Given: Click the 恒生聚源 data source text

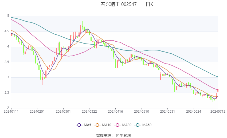Looking at the screenshot, I should [x=123, y=135].
